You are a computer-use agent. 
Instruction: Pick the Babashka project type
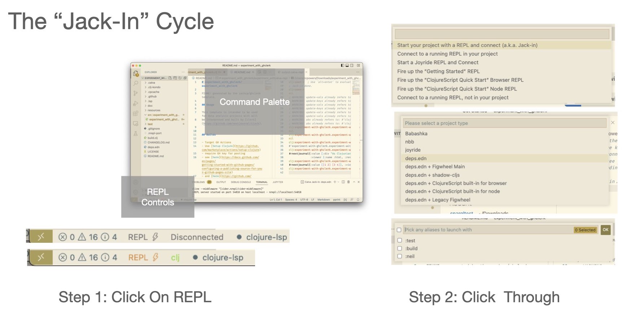[505, 133]
